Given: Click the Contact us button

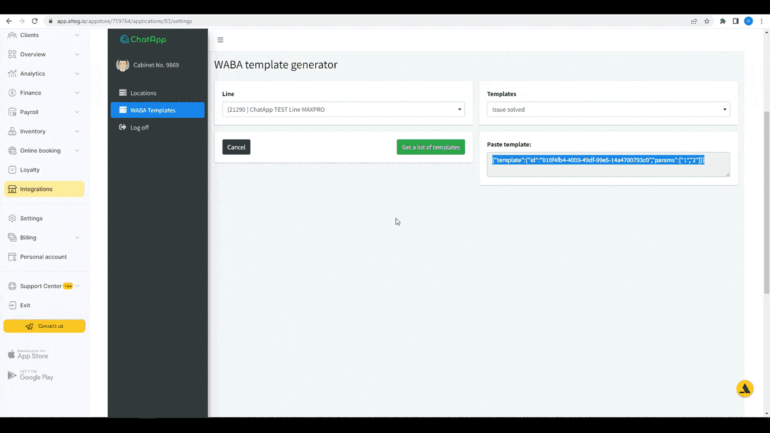Looking at the screenshot, I should click(x=45, y=326).
